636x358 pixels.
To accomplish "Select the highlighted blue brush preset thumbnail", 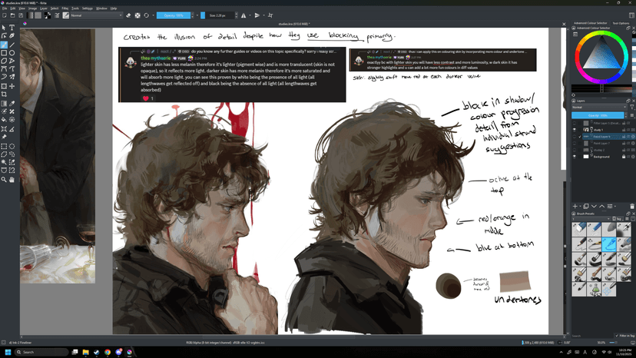I will pos(608,244).
